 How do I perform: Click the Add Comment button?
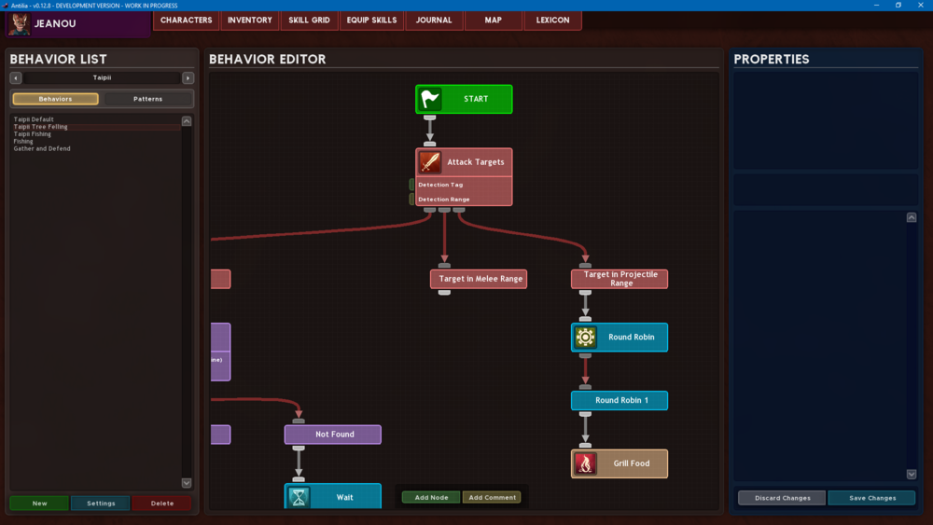[492, 497]
